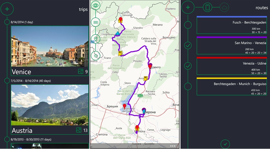Open the Venezia - Udine route card
The height and width of the screenshot is (149, 270).
coord(232,67)
